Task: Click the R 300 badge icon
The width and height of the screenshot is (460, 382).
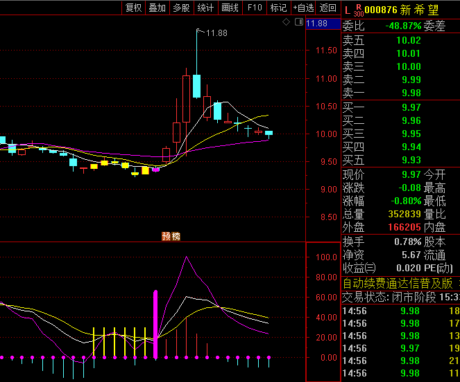Action: (358, 9)
